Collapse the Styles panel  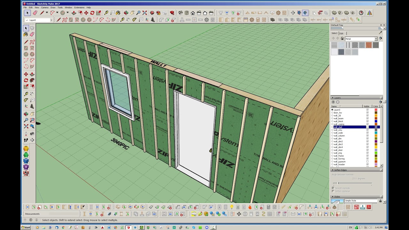point(332,197)
